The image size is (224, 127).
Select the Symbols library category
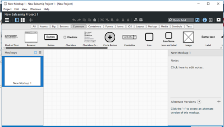[177, 26]
